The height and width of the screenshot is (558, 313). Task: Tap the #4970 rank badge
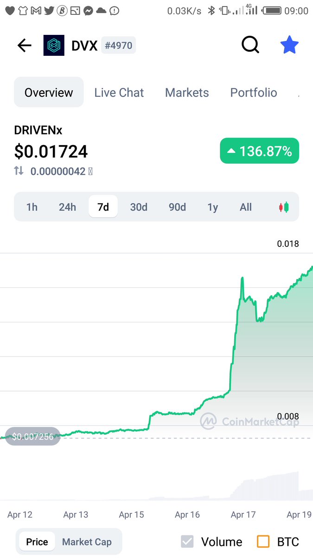click(x=118, y=46)
